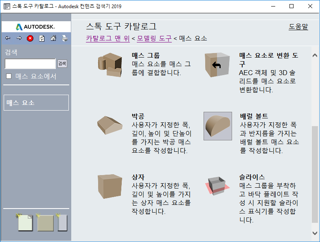This screenshot has height=242, width=320.
Task: Focus the search text field
Action: click(30, 64)
